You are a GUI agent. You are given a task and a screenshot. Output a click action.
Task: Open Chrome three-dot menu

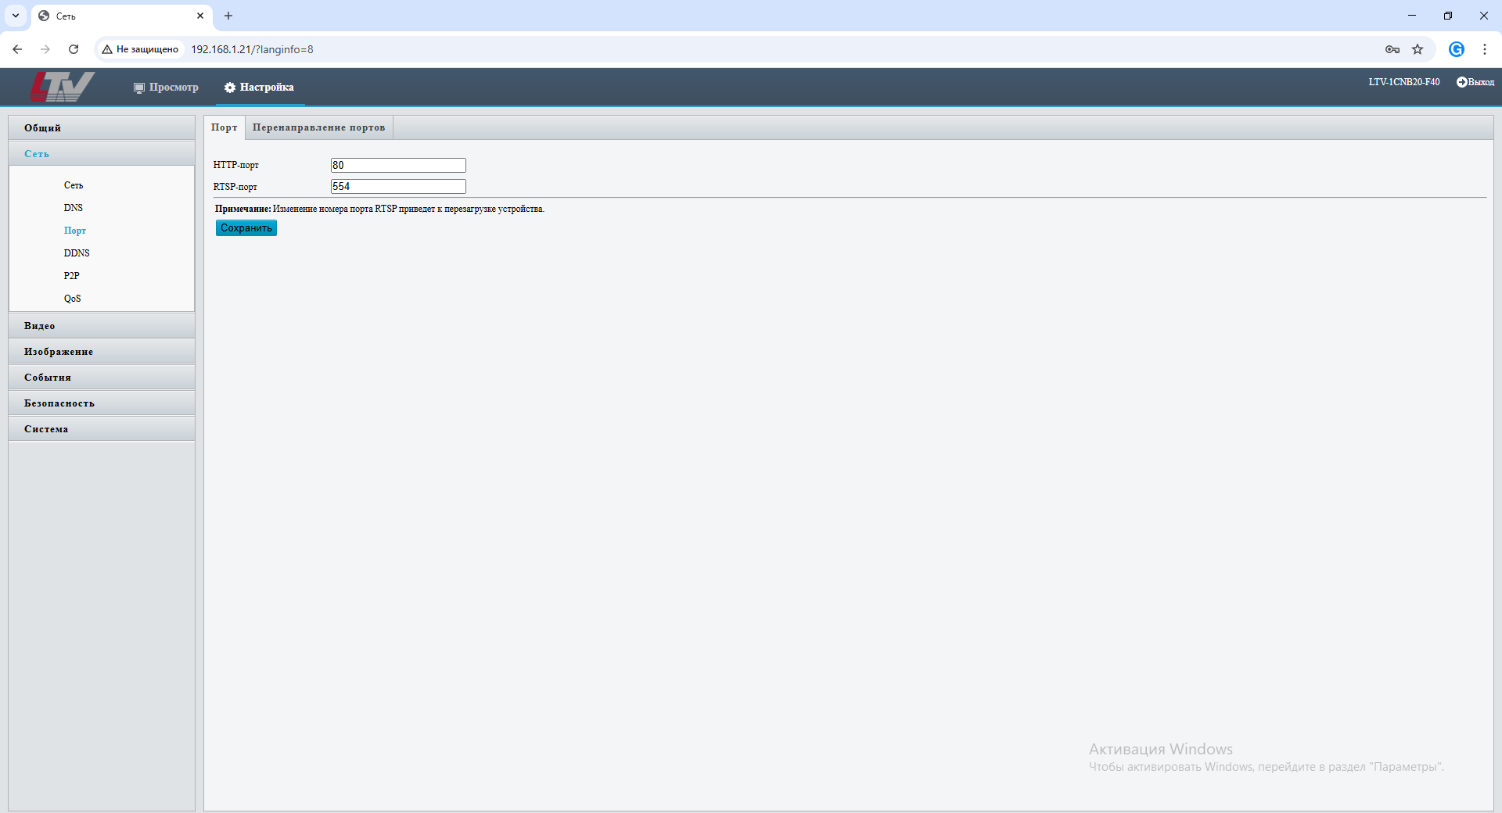tap(1485, 49)
